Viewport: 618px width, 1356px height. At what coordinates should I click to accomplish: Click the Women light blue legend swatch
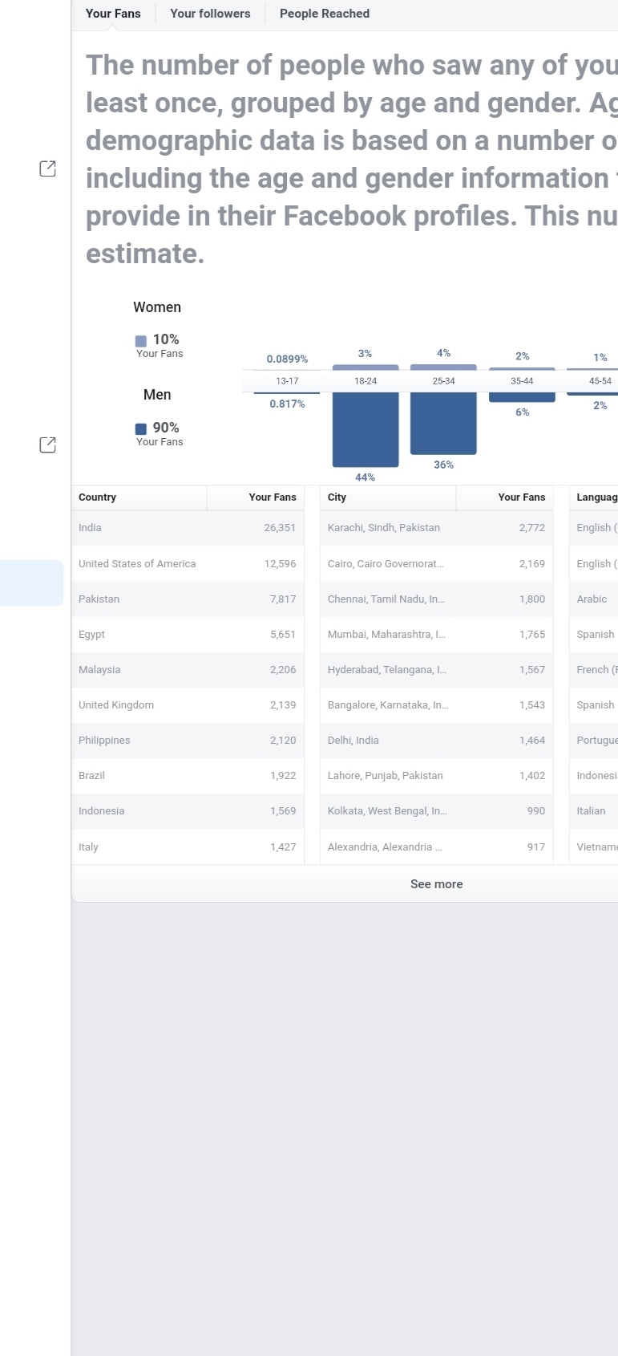[141, 341]
